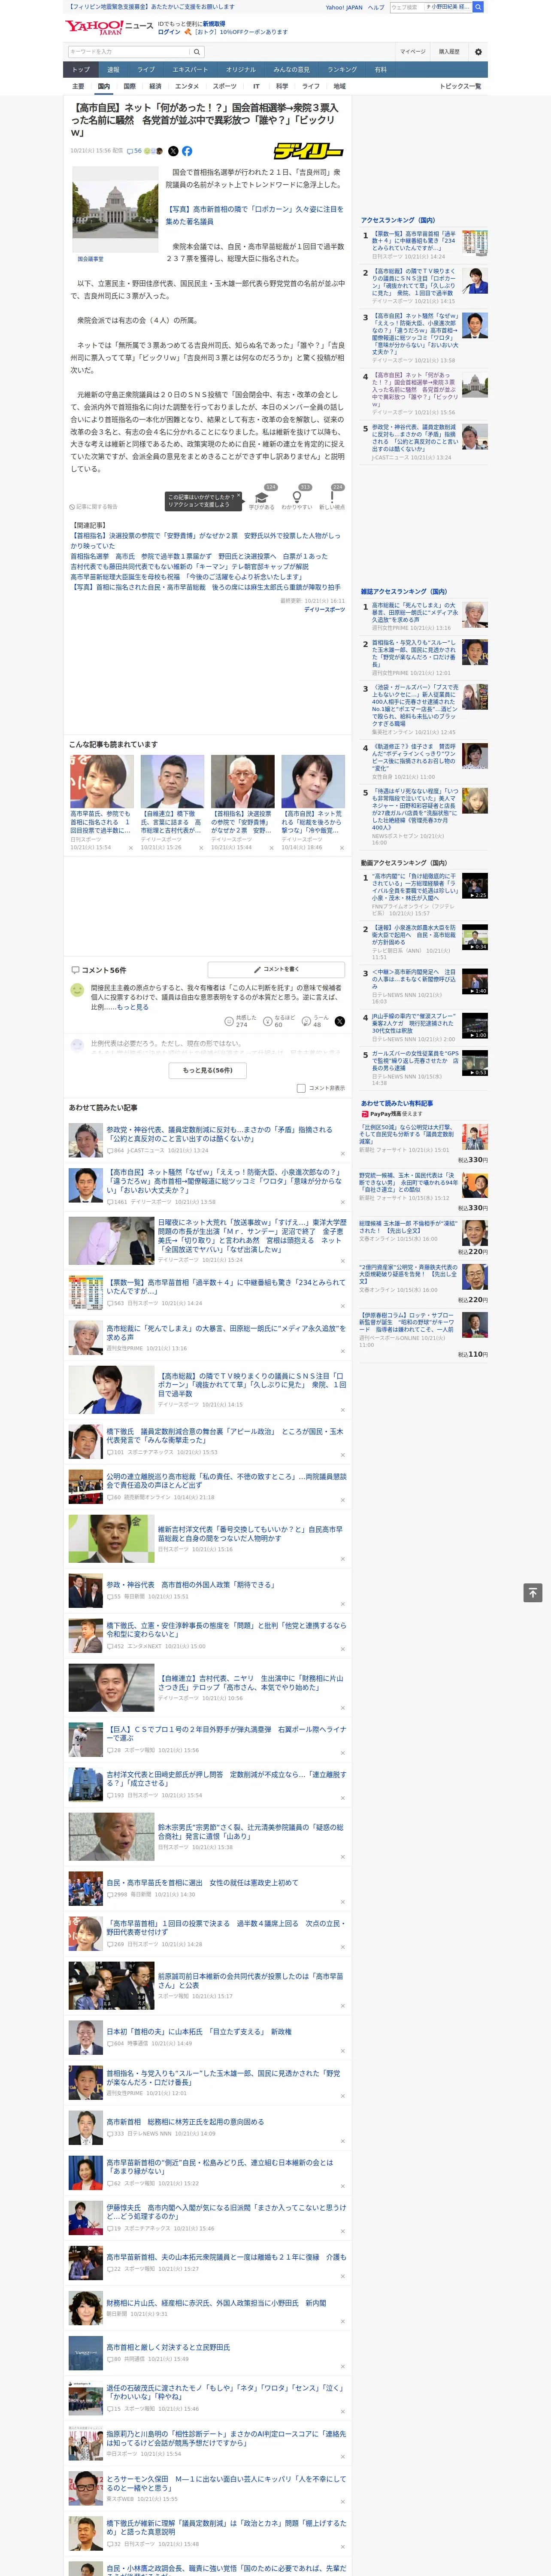Click the scroll-to-top arrow button
Viewport: 551px width, 2576px height.
click(x=533, y=1592)
